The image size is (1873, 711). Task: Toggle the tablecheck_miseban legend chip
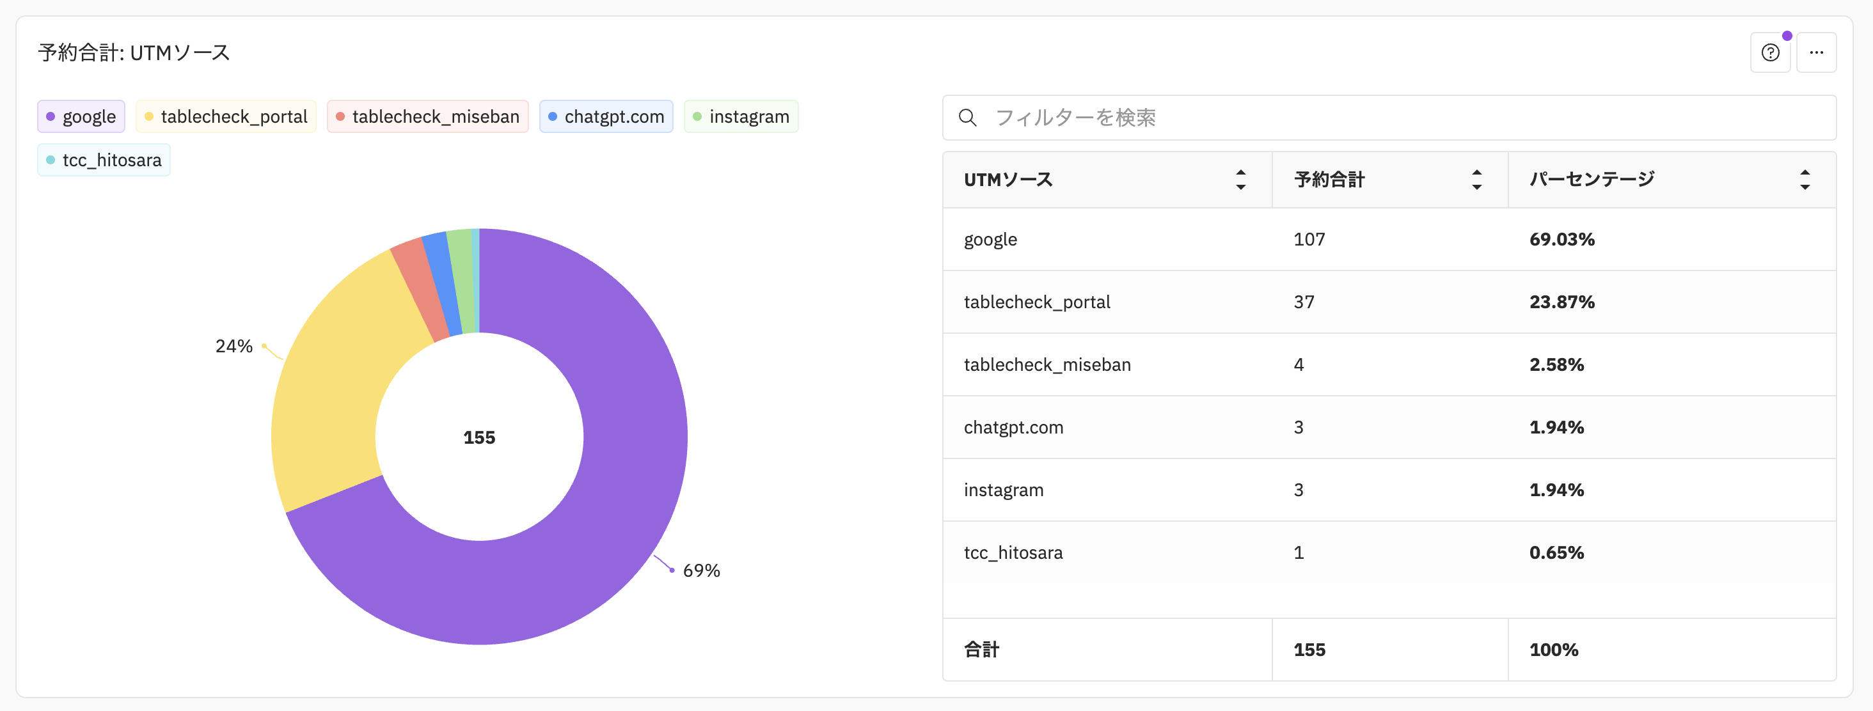pos(427,116)
